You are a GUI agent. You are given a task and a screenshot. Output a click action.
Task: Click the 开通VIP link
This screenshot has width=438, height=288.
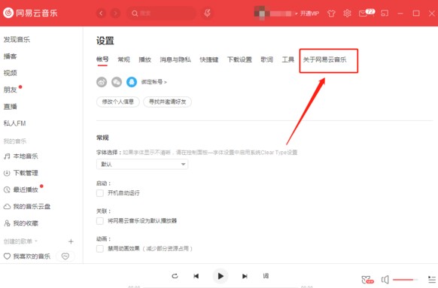(309, 14)
